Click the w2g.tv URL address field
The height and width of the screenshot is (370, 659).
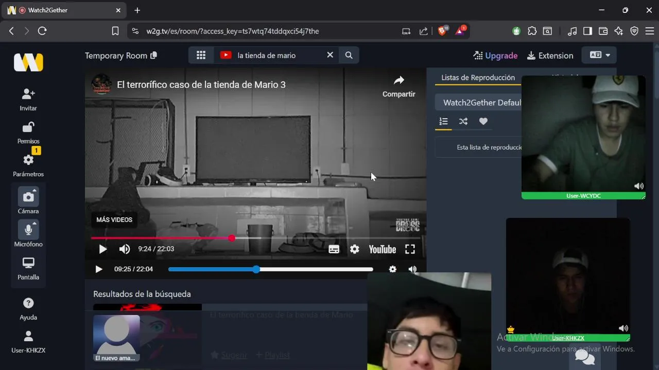[233, 31]
